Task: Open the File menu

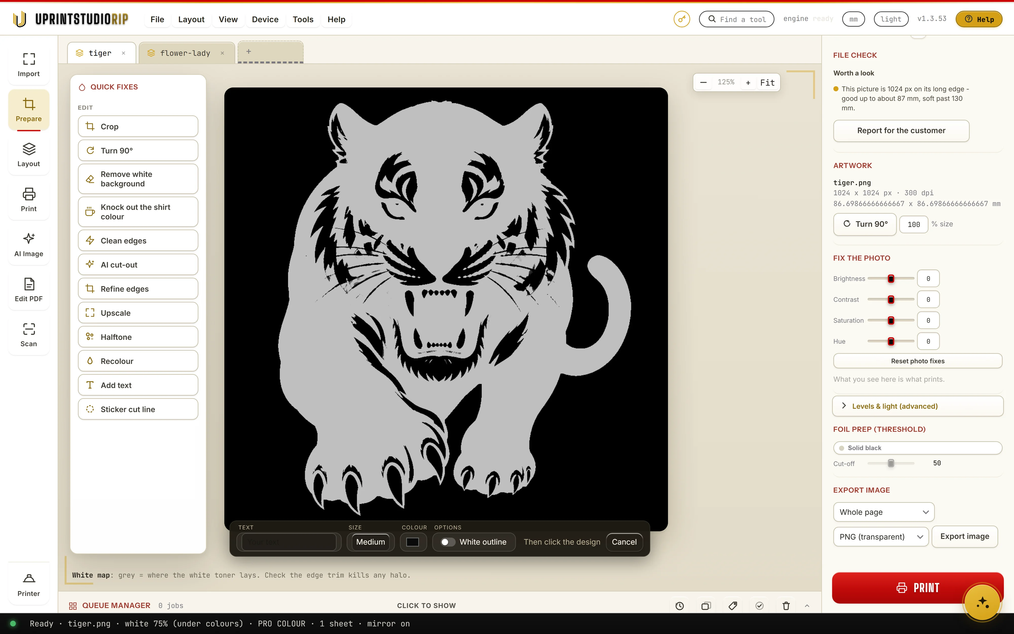Action: coord(157,19)
